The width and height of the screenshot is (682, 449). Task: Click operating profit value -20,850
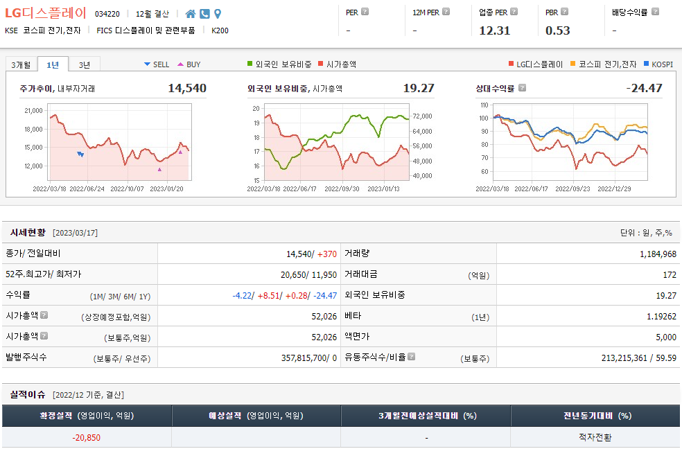[86, 438]
